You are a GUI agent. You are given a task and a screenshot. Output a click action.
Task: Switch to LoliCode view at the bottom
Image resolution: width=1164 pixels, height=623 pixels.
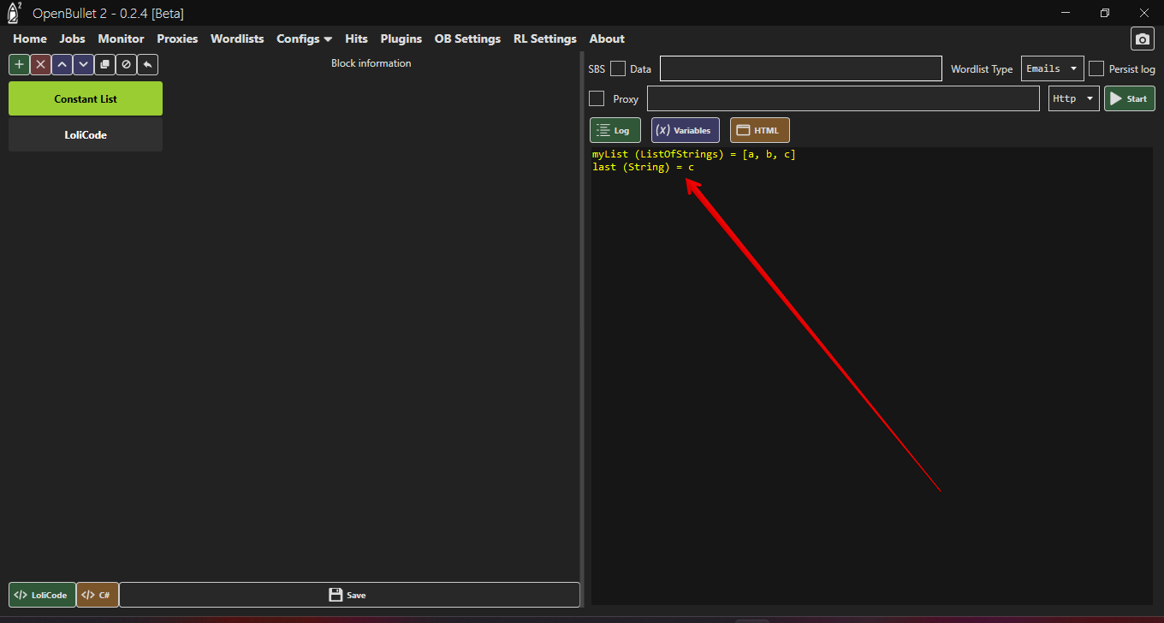pyautogui.click(x=42, y=595)
